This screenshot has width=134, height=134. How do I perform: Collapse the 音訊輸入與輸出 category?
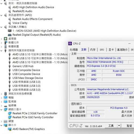[x=1, y=27]
